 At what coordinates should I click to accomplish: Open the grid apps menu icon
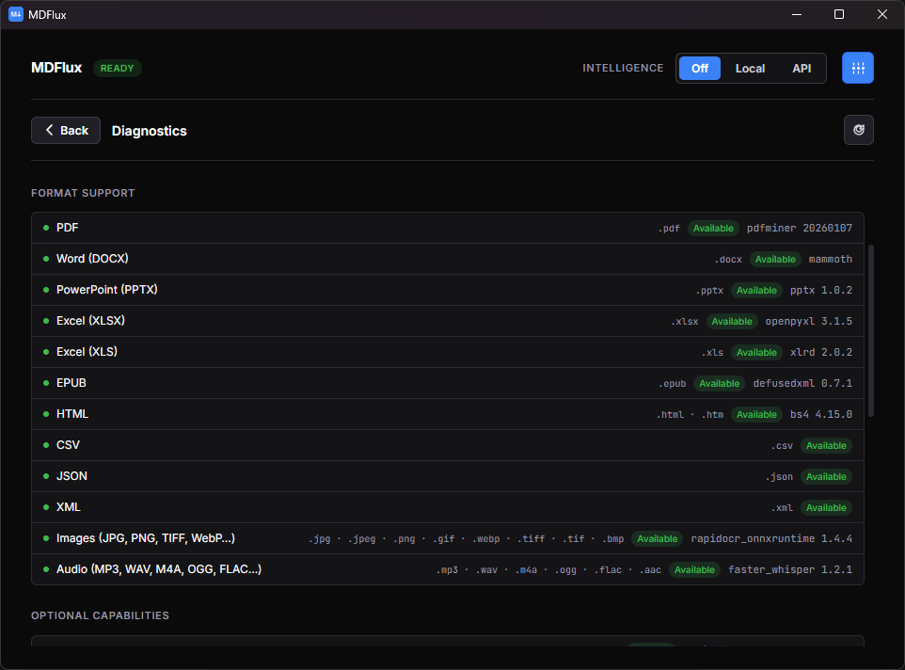pyautogui.click(x=858, y=68)
